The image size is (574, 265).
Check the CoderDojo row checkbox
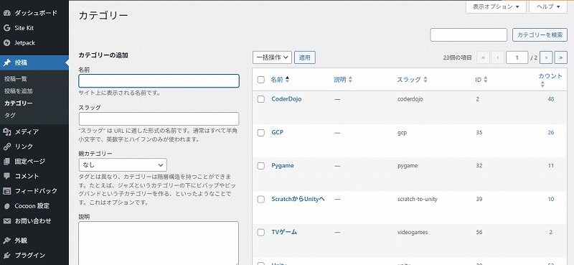(261, 99)
